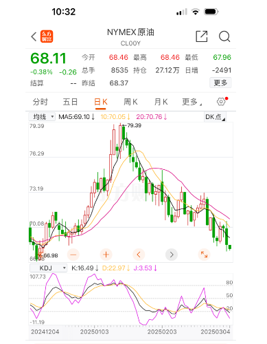The height and width of the screenshot is (344, 267).
Task: Tap the CL00Y symbol code
Action: coord(130,43)
